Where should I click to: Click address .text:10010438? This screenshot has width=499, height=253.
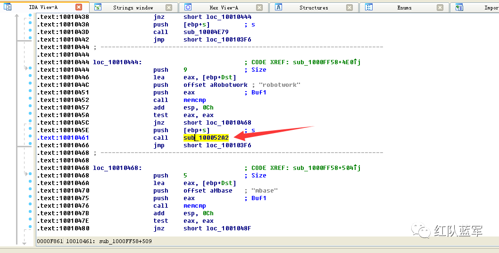(63, 17)
